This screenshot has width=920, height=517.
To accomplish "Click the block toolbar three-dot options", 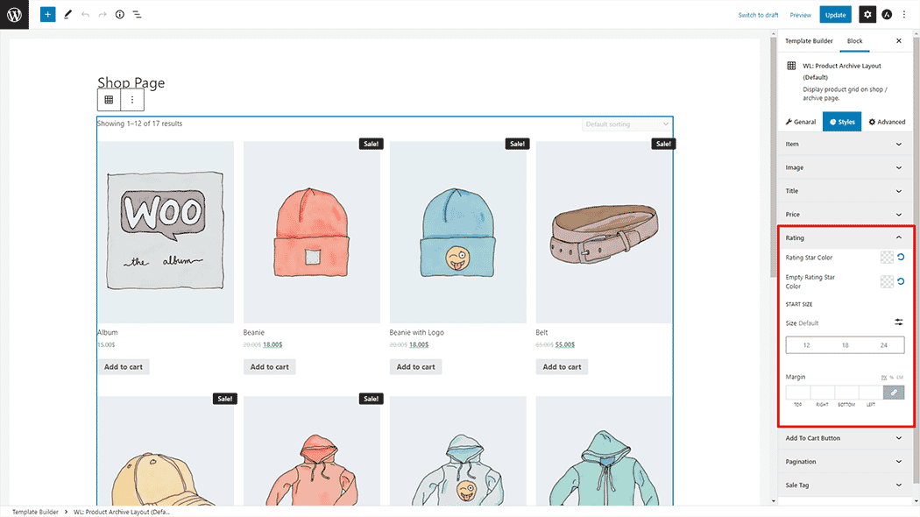I will click(x=132, y=100).
